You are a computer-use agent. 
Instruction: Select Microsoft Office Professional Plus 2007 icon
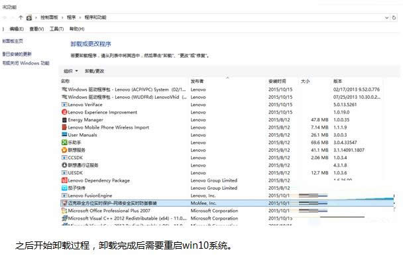pos(64,210)
